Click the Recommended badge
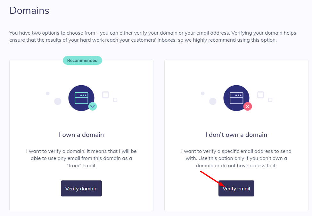This screenshot has height=216, width=312. pyautogui.click(x=82, y=60)
